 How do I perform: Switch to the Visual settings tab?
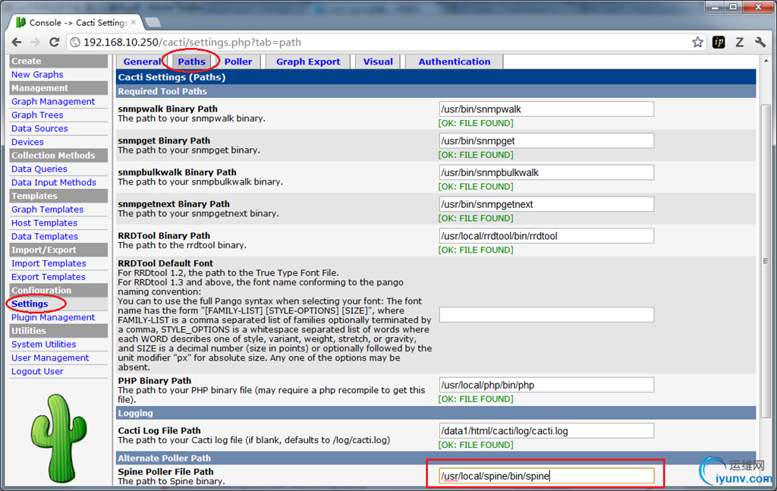point(378,61)
